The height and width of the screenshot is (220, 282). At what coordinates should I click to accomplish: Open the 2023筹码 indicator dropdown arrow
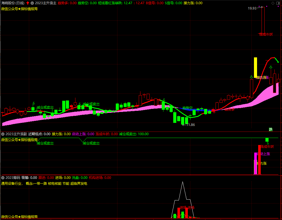pos(3,178)
